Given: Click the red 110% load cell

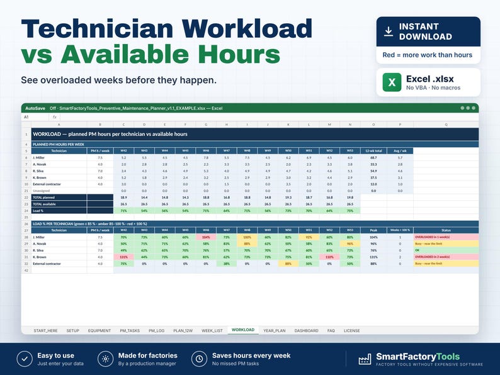Looking at the screenshot, I should point(329,257).
